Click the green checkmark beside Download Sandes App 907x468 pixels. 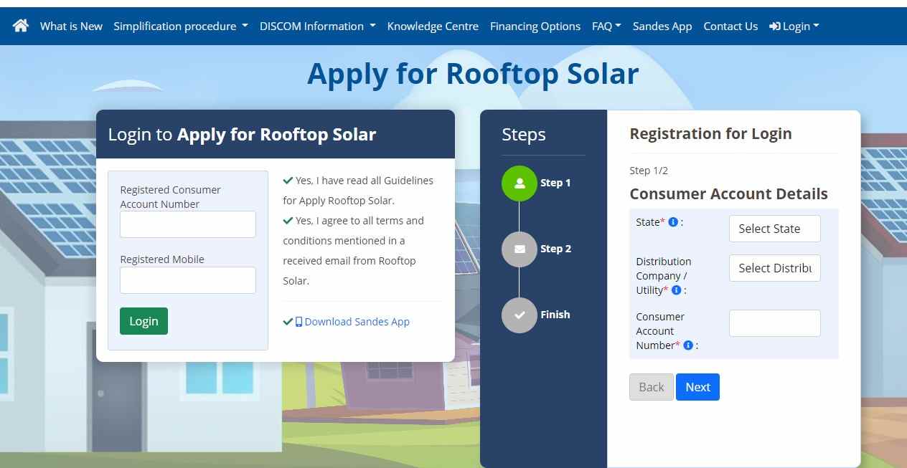click(288, 321)
